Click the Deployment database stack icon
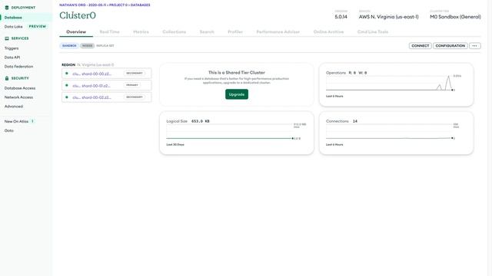 point(7,8)
